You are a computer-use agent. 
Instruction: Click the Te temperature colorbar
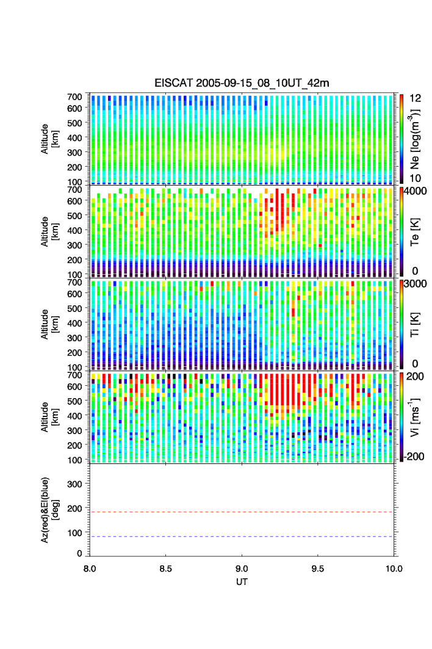pyautogui.click(x=401, y=231)
